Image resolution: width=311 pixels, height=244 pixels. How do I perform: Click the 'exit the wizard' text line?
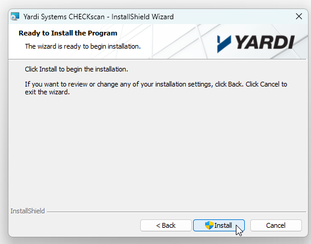coord(48,92)
